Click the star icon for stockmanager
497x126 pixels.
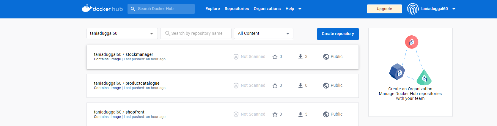tap(275, 57)
